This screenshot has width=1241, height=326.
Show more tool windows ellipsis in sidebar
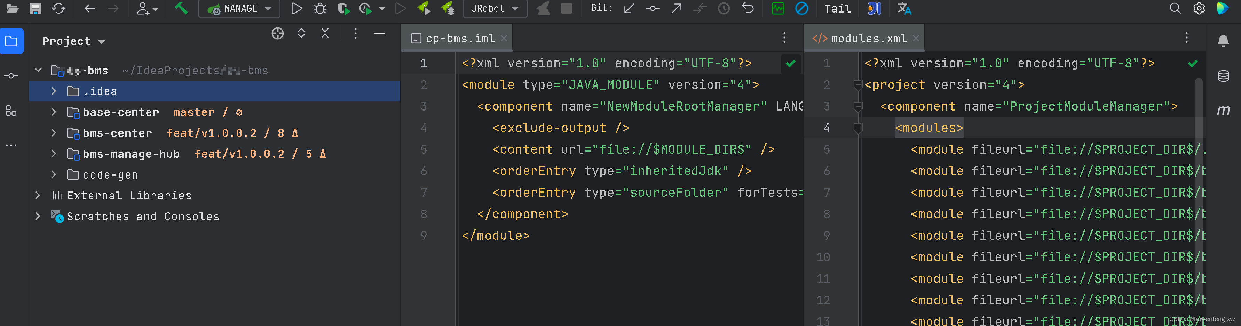pyautogui.click(x=11, y=145)
